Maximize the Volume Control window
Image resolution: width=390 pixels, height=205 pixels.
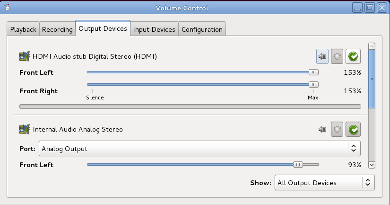[x=369, y=8]
